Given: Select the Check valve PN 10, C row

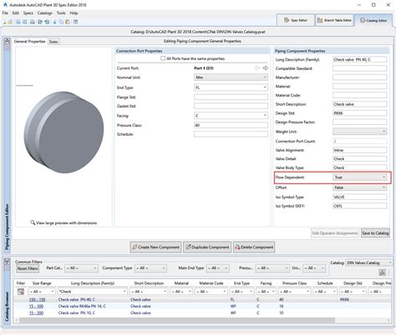Looking at the screenshot, I should 202,312.
